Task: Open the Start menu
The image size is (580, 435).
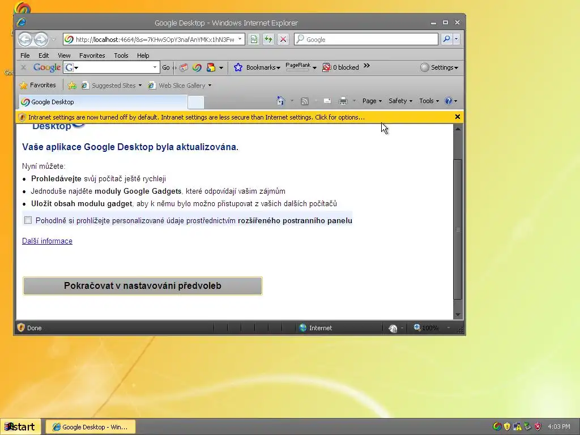Action: (x=21, y=427)
